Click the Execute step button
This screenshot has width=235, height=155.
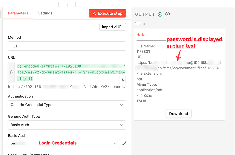(107, 13)
